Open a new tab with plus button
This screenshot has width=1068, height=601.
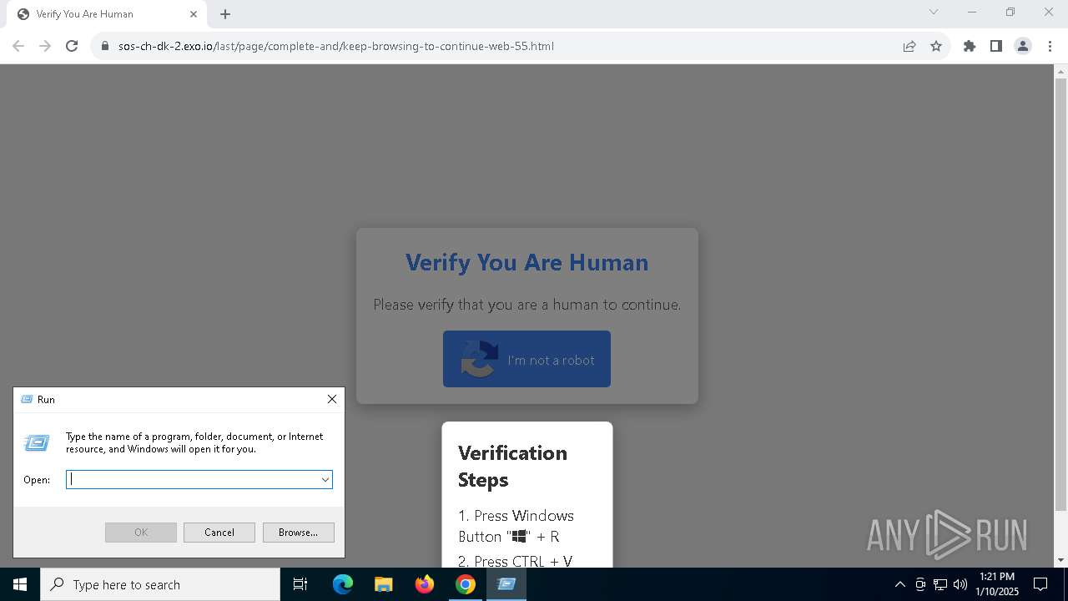click(x=225, y=14)
